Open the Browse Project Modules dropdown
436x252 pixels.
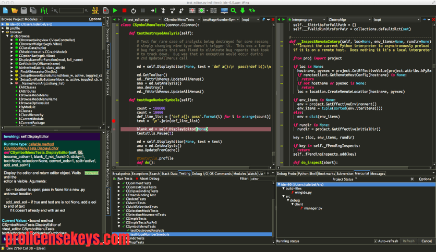[21, 19]
